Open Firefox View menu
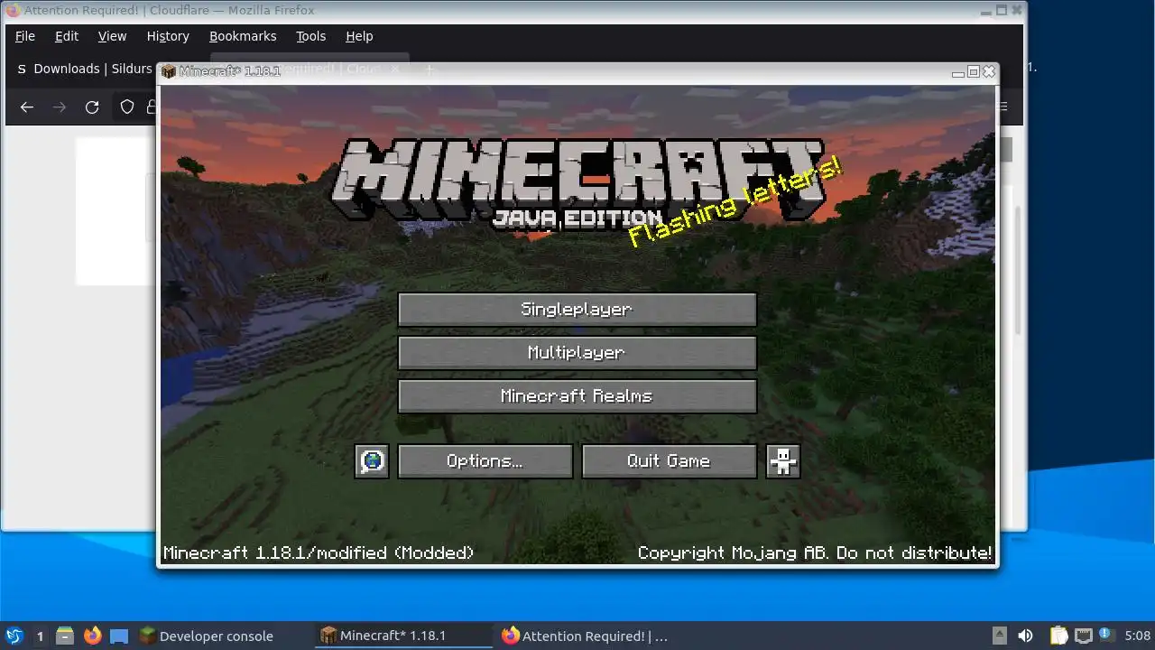The image size is (1155, 650). click(112, 36)
